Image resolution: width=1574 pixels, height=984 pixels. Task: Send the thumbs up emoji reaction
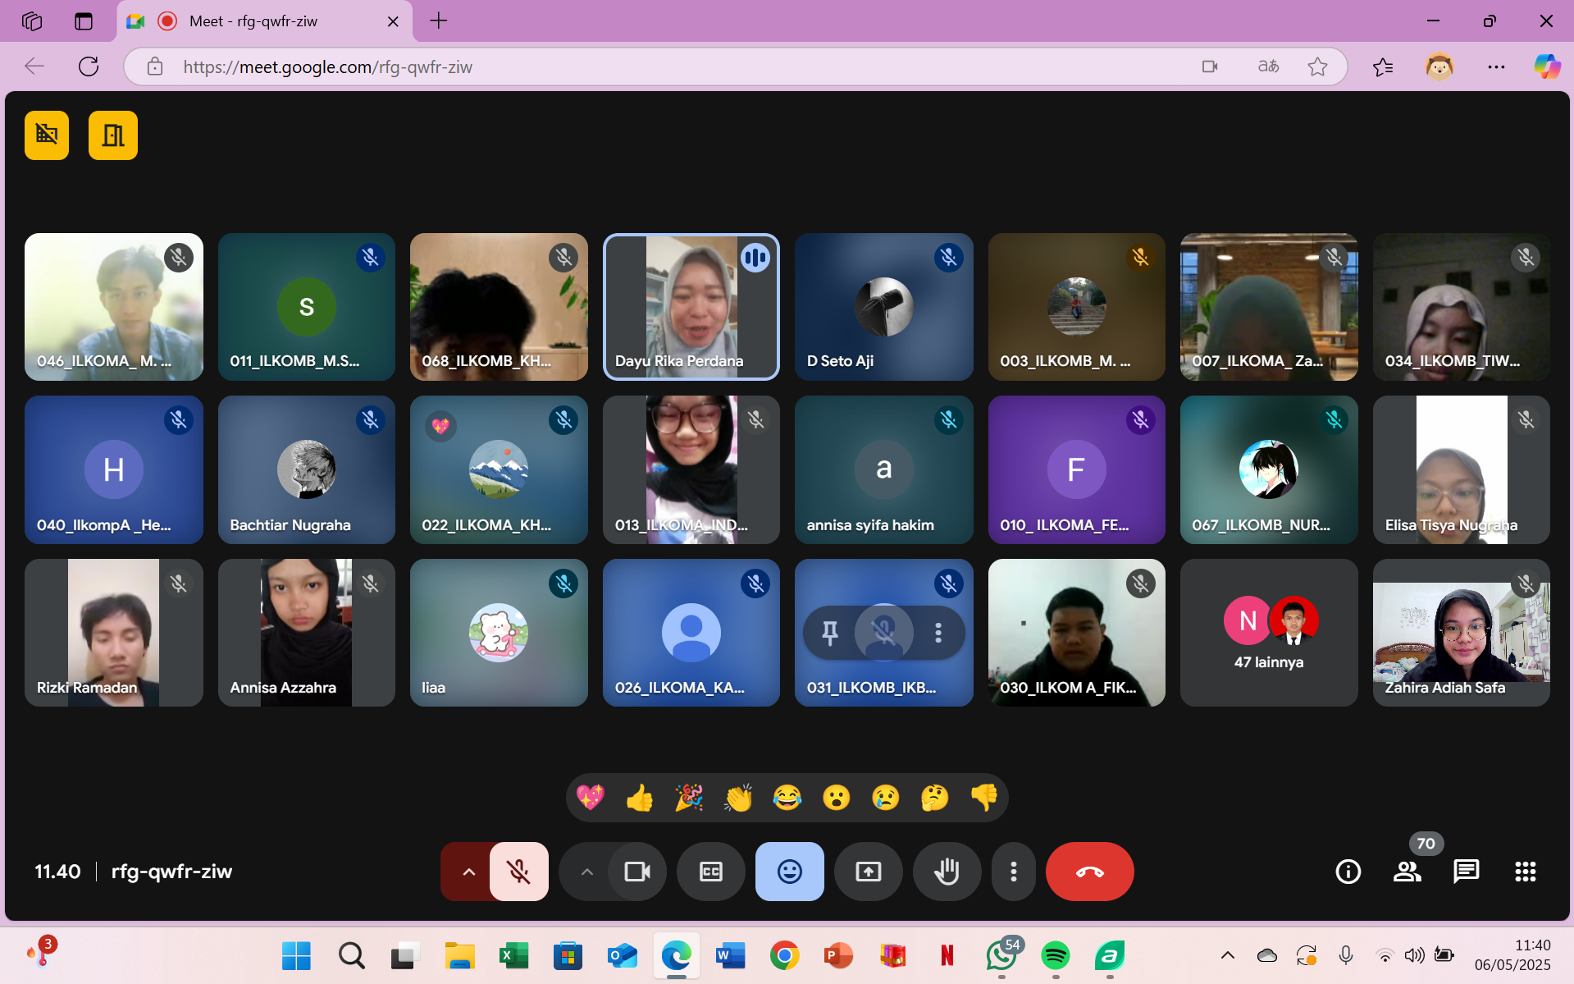pyautogui.click(x=639, y=798)
